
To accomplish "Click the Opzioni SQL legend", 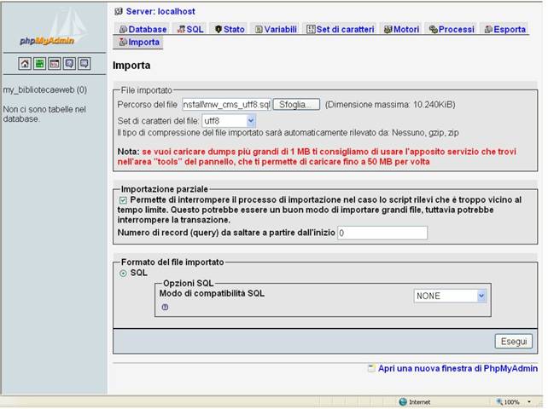I will click(188, 284).
